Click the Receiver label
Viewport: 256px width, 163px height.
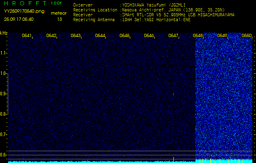[x=83, y=15]
